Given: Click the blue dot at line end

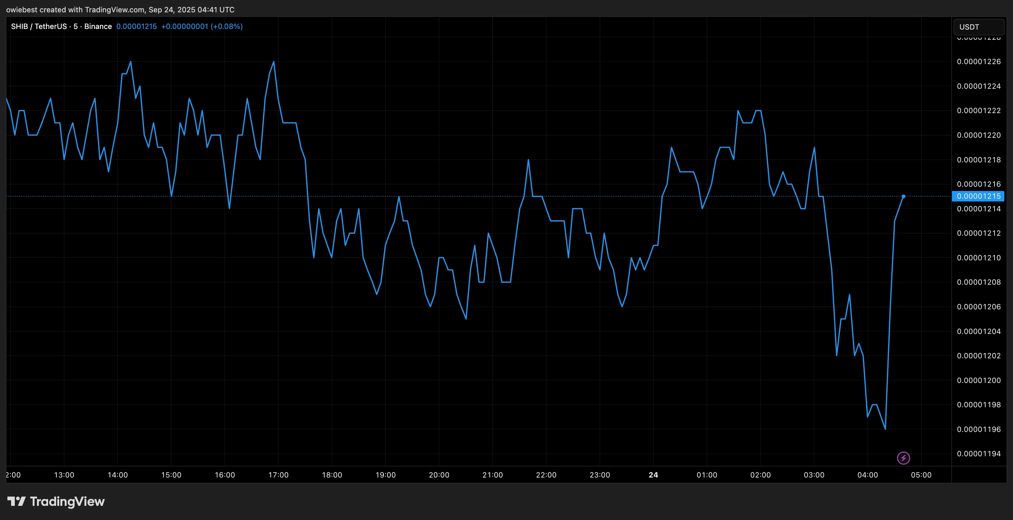Looking at the screenshot, I should 903,196.
